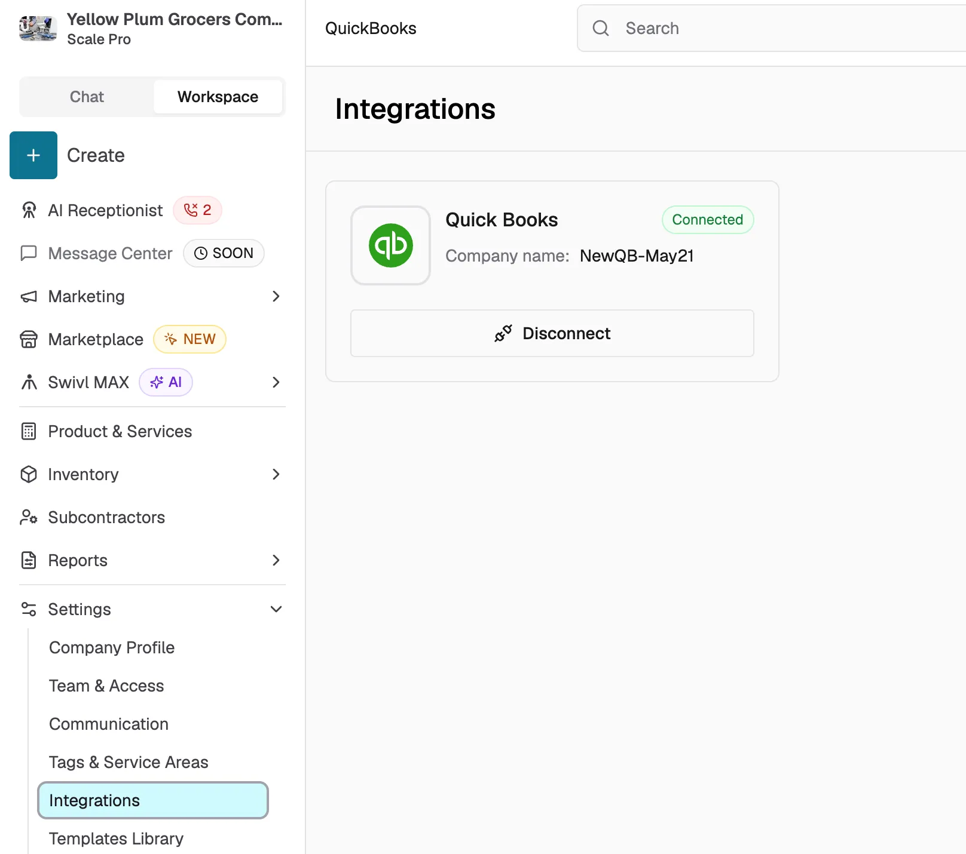Click the unplug icon on the Disconnect button

503,333
